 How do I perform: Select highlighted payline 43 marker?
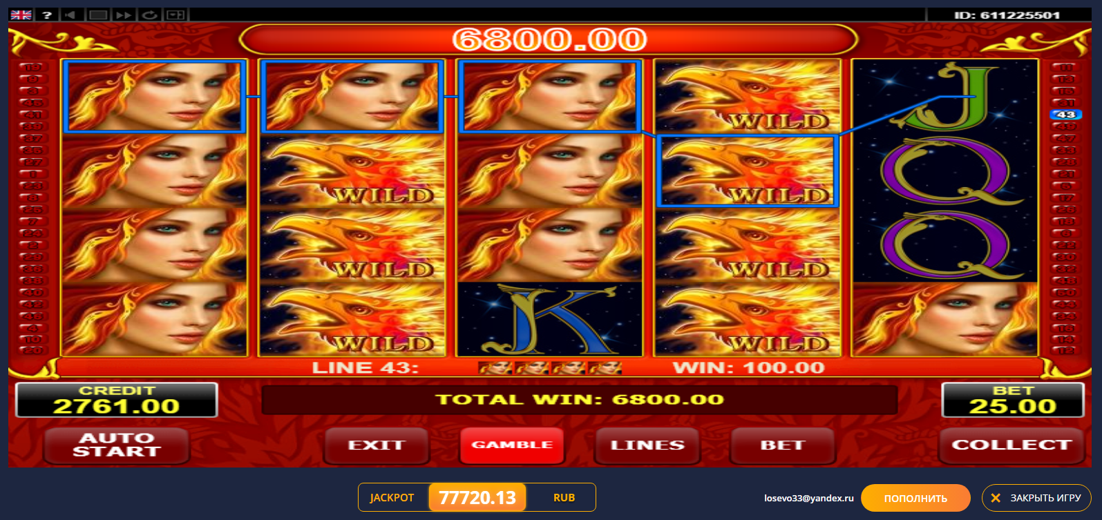(x=1065, y=115)
